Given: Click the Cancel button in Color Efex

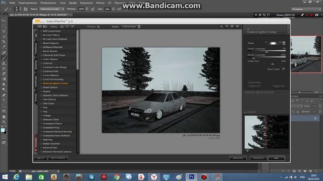Looking at the screenshot, I should pyautogui.click(x=258, y=158).
